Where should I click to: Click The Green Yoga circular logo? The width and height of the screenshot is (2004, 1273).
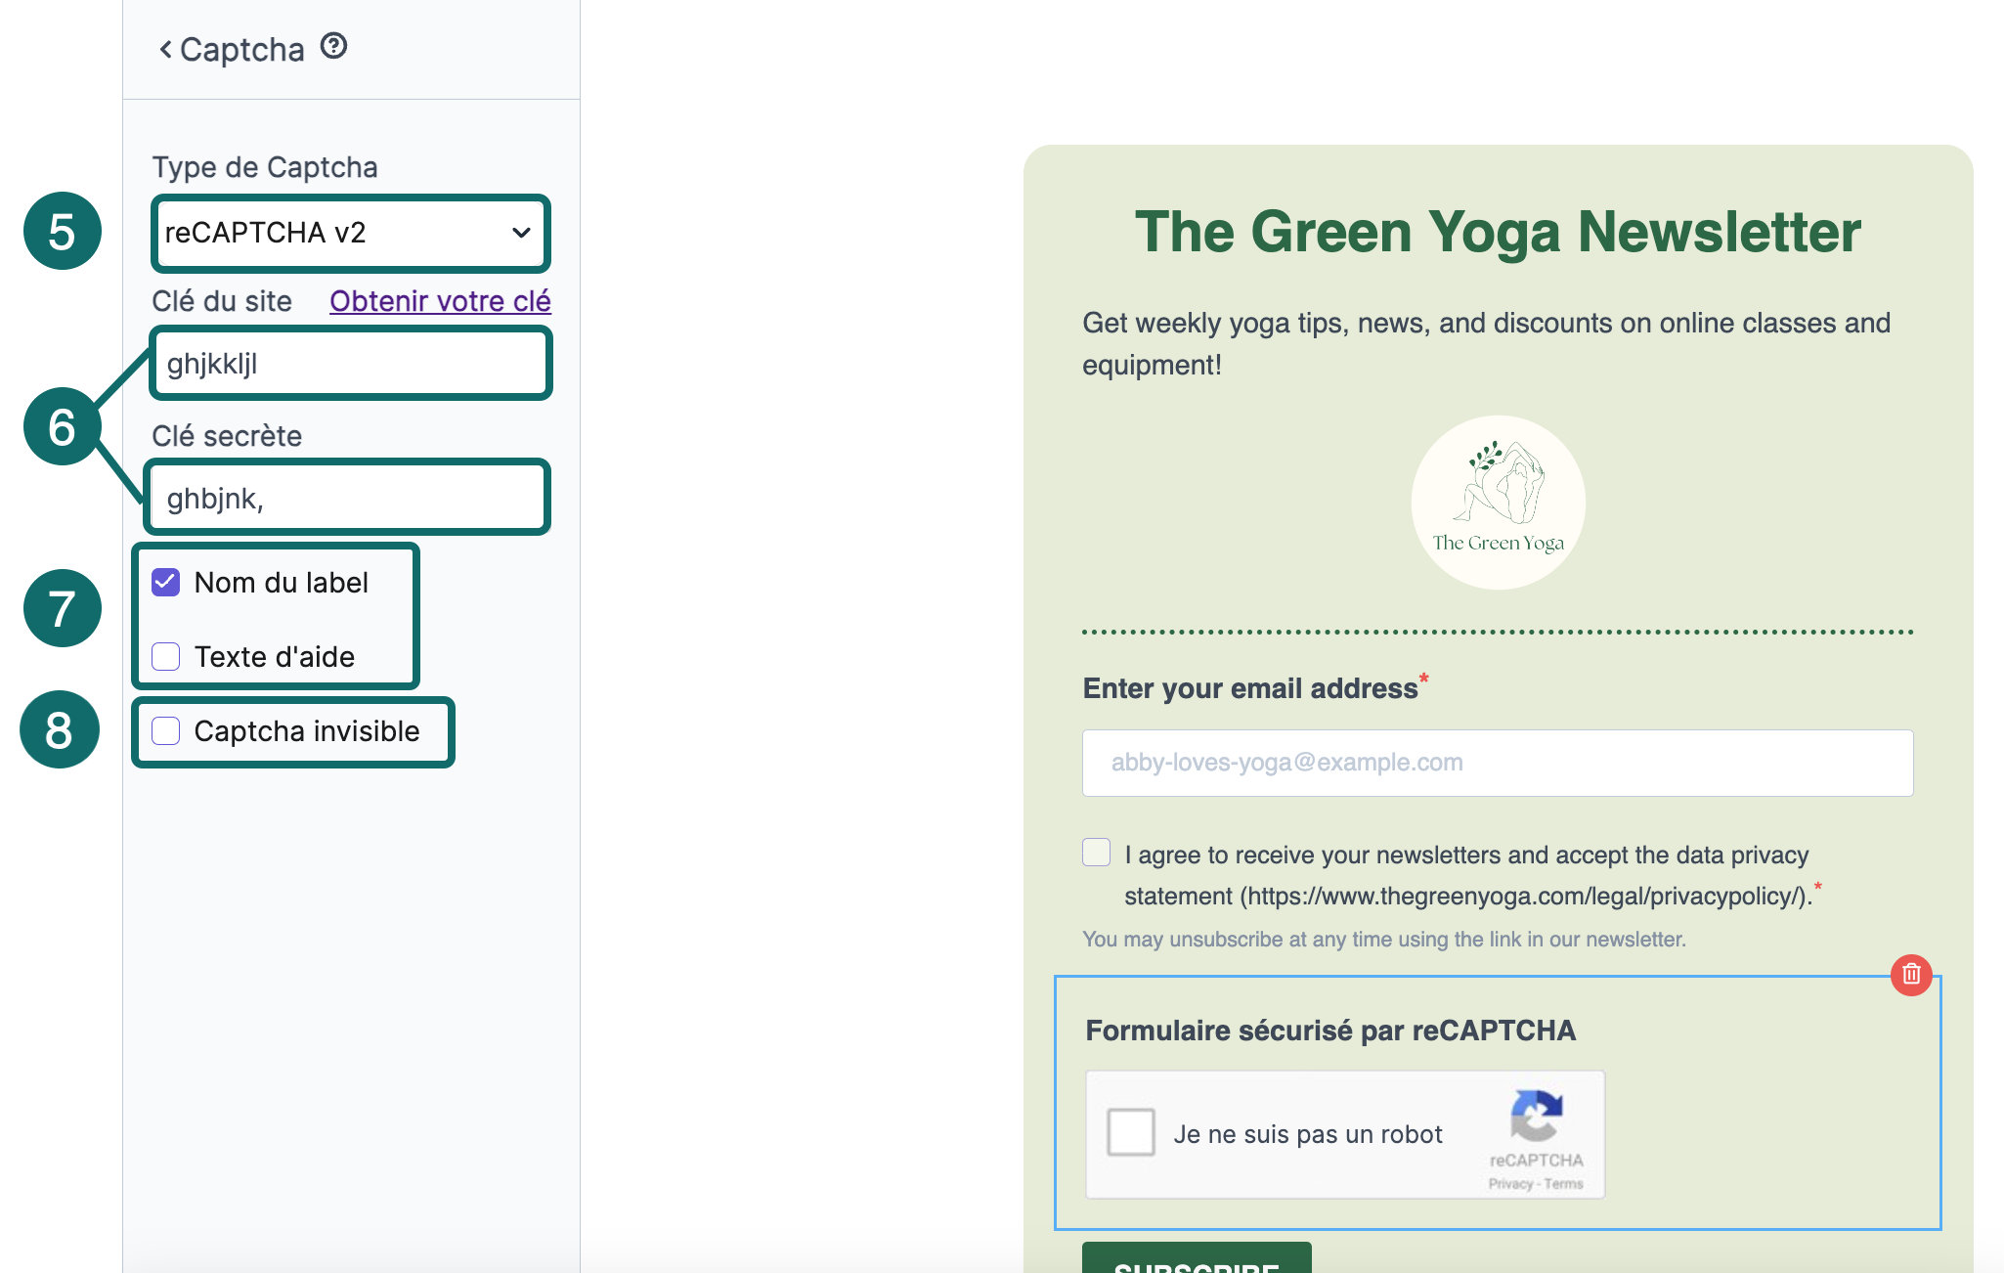(1498, 503)
